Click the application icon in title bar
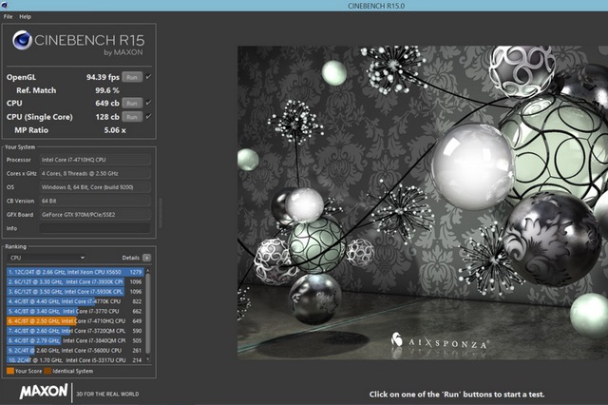Viewport: 608px width, 405px height. tap(4, 5)
